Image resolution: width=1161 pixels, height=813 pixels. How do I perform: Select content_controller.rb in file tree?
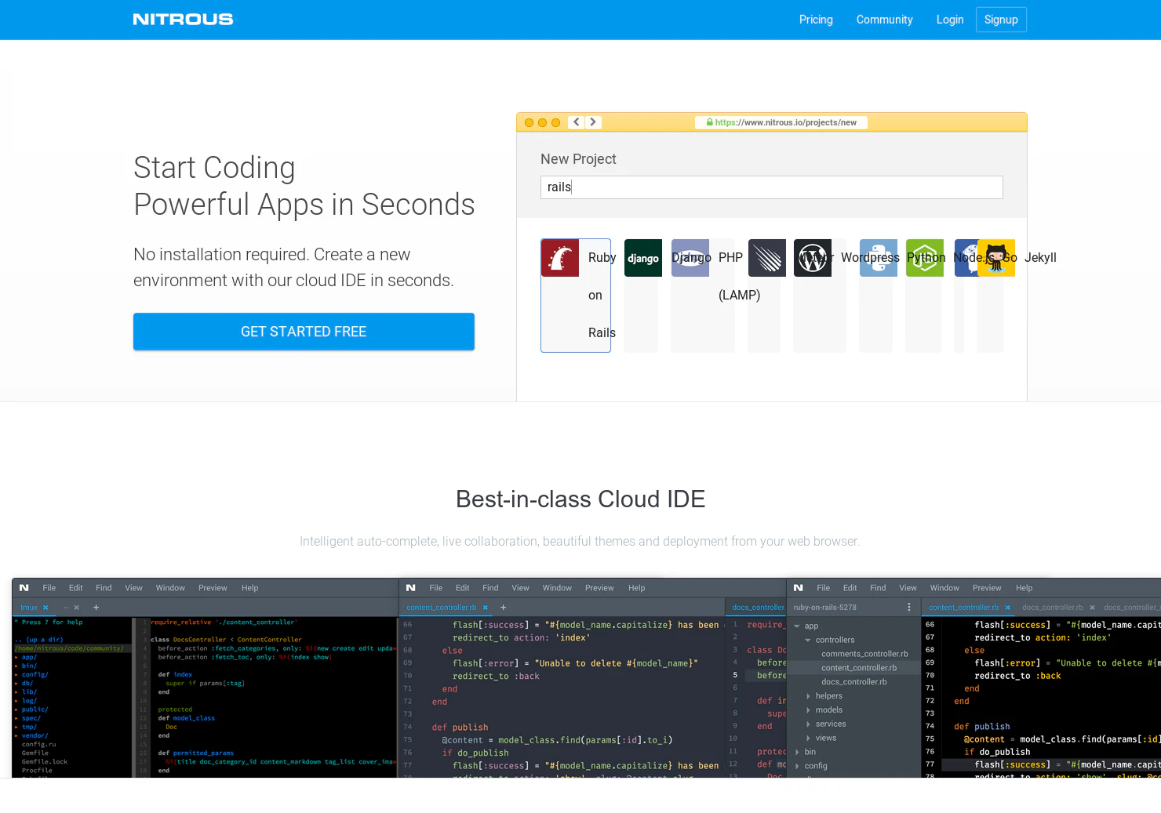[859, 668]
